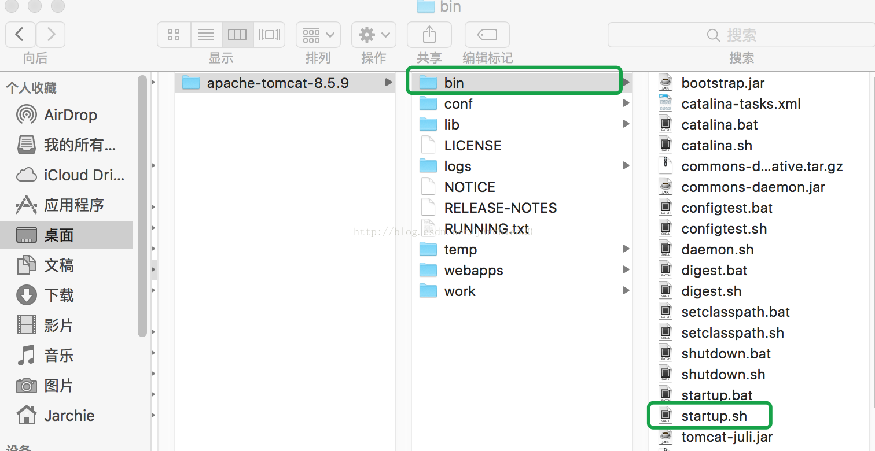Open Applications (应用程序) in sidebar

click(67, 205)
